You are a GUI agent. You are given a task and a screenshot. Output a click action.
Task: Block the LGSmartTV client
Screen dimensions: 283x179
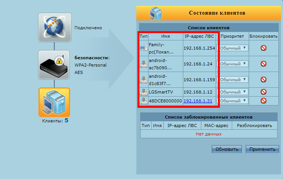tap(263, 92)
